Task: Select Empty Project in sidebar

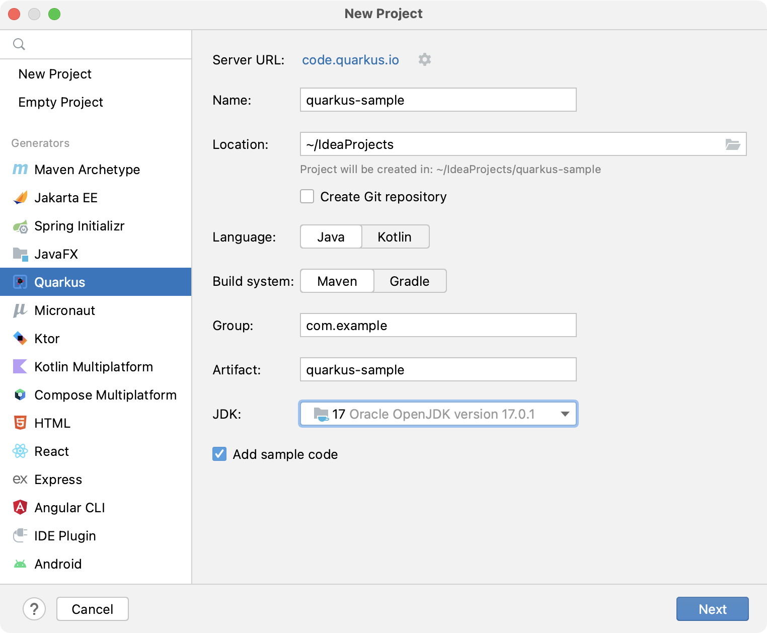Action: point(96,102)
